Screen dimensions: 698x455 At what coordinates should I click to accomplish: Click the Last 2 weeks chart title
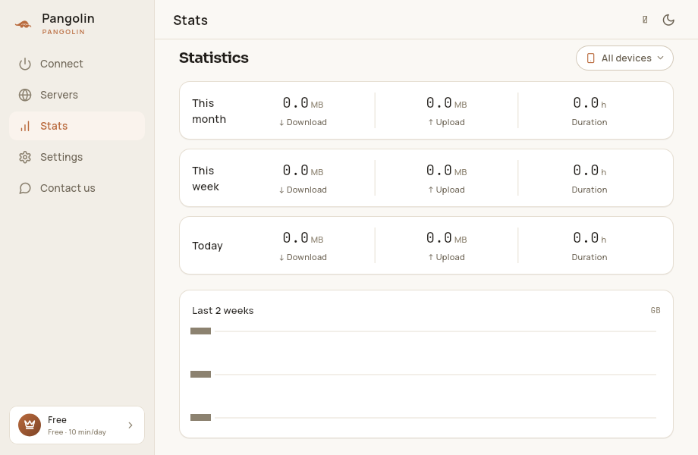pos(222,311)
